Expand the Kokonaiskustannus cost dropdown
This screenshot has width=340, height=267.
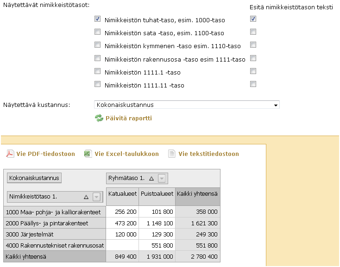[276, 105]
